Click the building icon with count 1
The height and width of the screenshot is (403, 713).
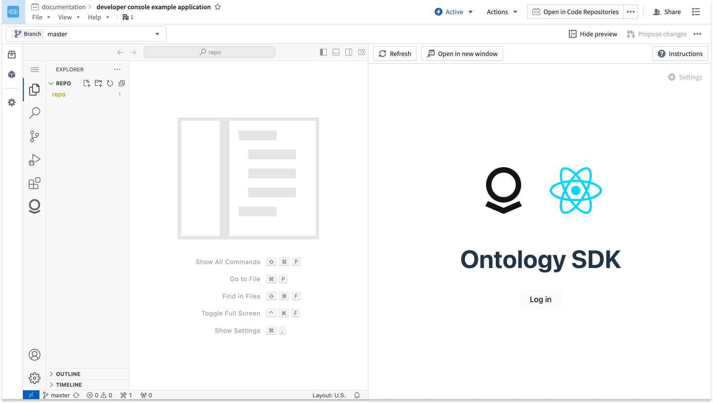pyautogui.click(x=128, y=17)
